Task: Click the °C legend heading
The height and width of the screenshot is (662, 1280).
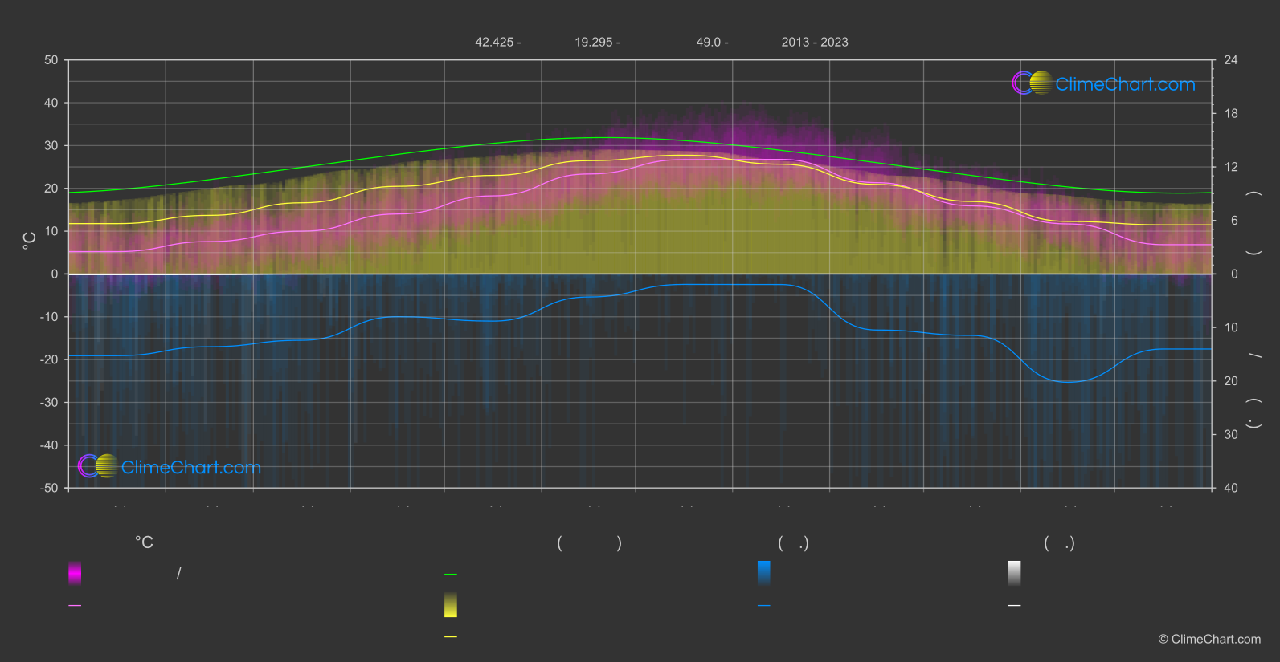Action: 144,543
